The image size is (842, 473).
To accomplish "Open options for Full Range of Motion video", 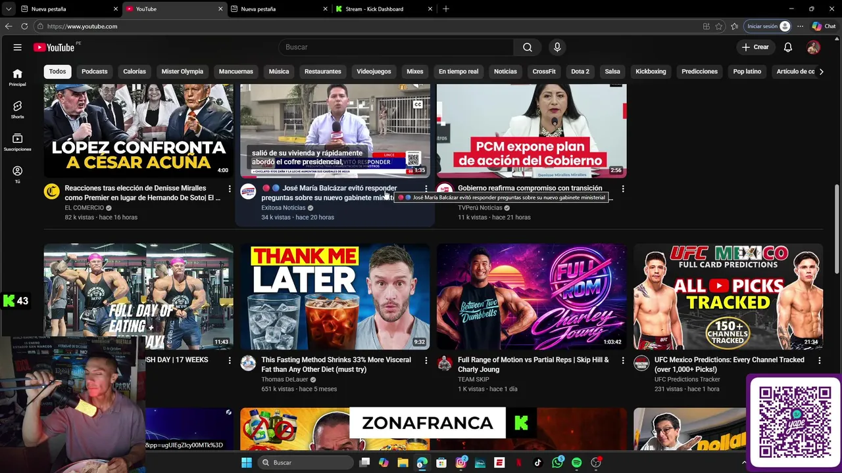I will coord(623,360).
